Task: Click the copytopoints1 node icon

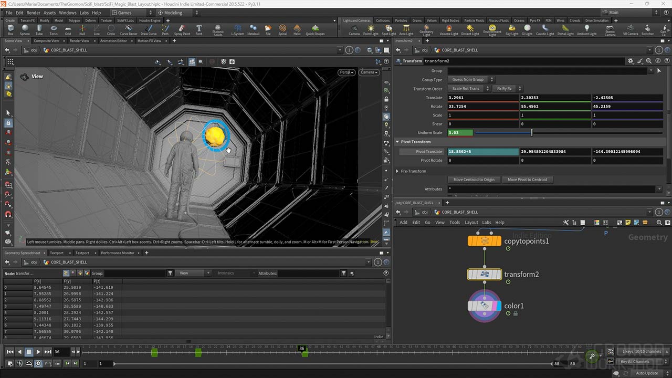Action: (x=484, y=241)
